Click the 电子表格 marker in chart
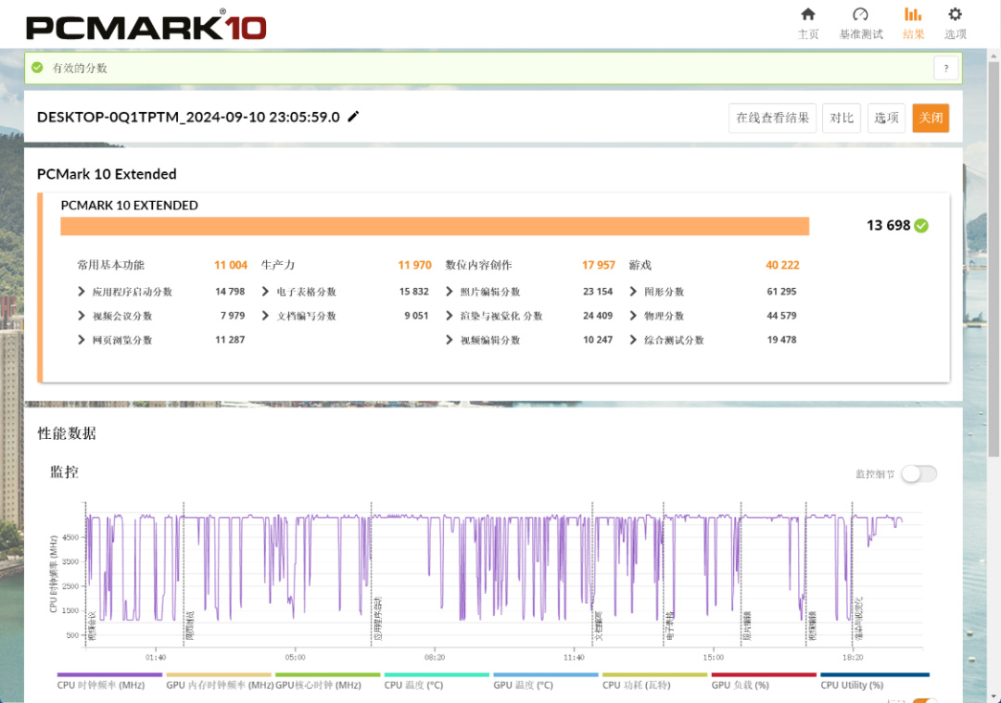The height and width of the screenshot is (703, 1001). [x=670, y=626]
